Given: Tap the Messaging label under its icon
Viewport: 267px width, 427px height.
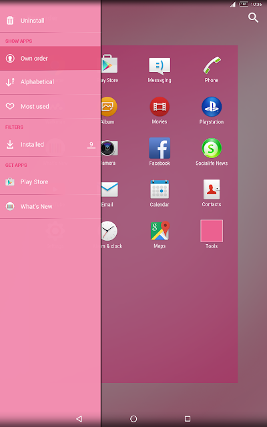Looking at the screenshot, I should click(x=160, y=80).
